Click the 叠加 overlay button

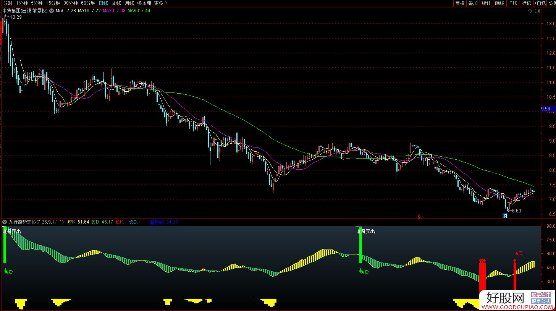473,3
